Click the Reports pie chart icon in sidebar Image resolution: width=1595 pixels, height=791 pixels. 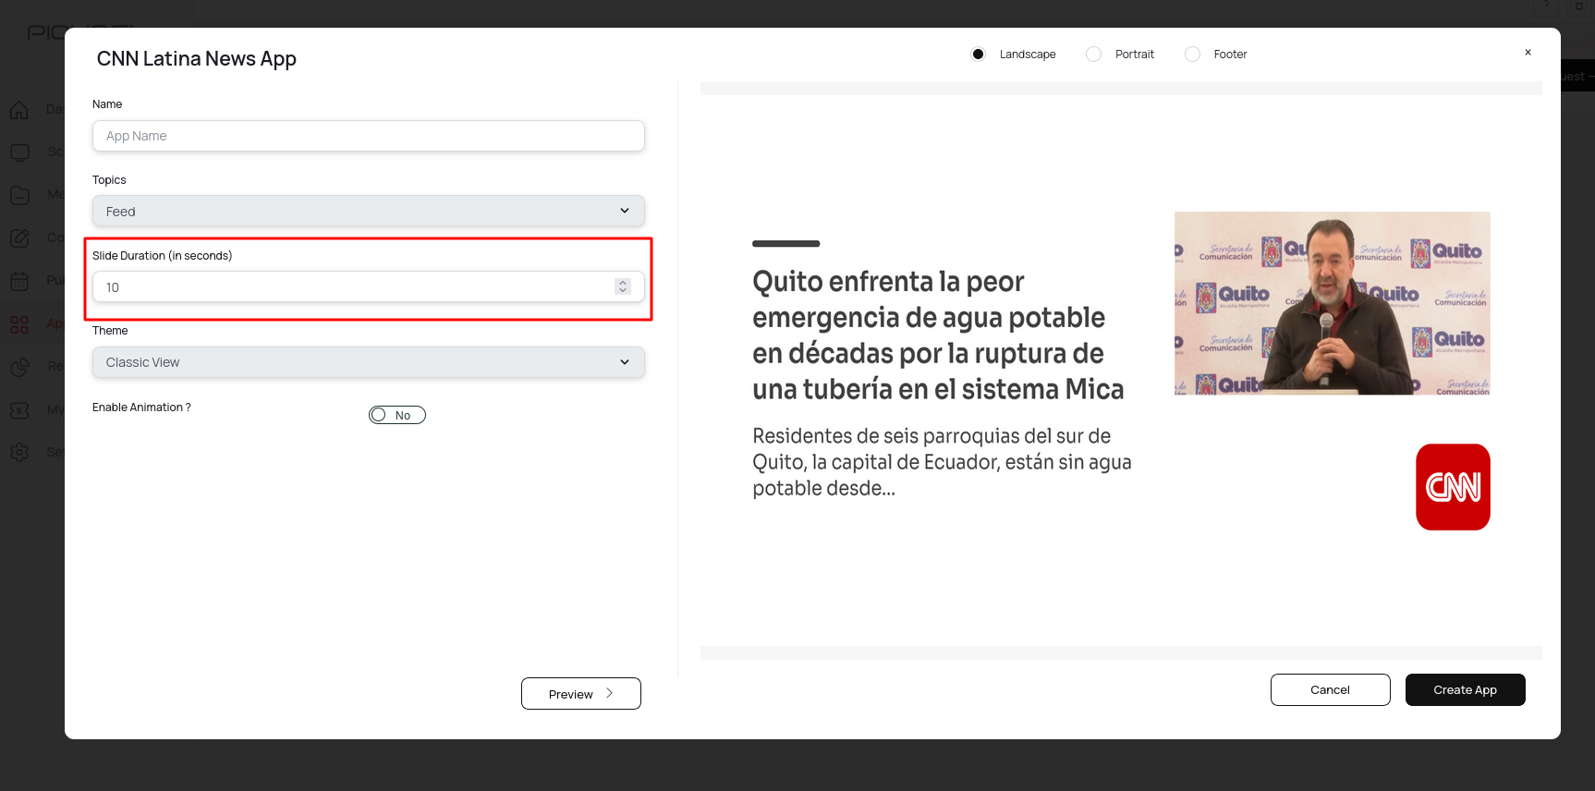pyautogui.click(x=19, y=367)
